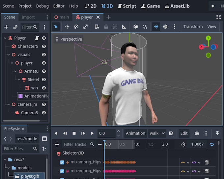Sort files in FileSystem dock
224x179 pixels.
click(44, 149)
